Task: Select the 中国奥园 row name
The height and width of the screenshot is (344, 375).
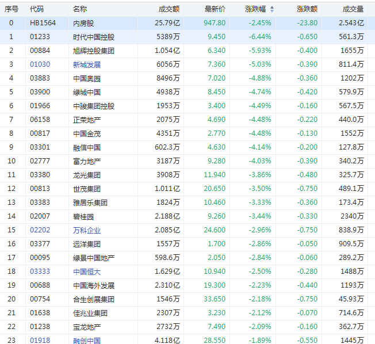Action: point(87,78)
